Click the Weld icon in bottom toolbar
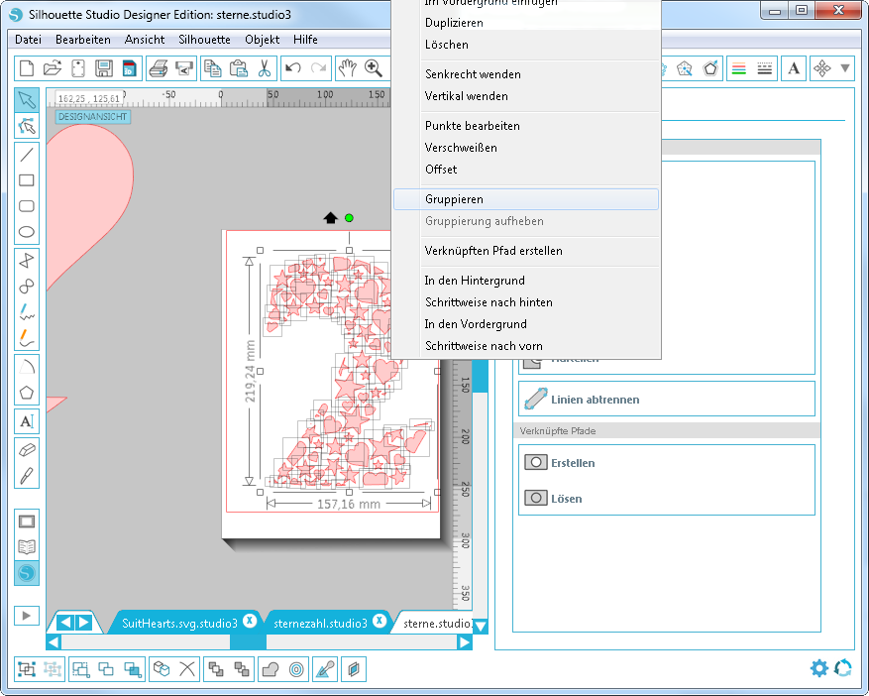Screen dimensions: 869x696 coord(270,669)
